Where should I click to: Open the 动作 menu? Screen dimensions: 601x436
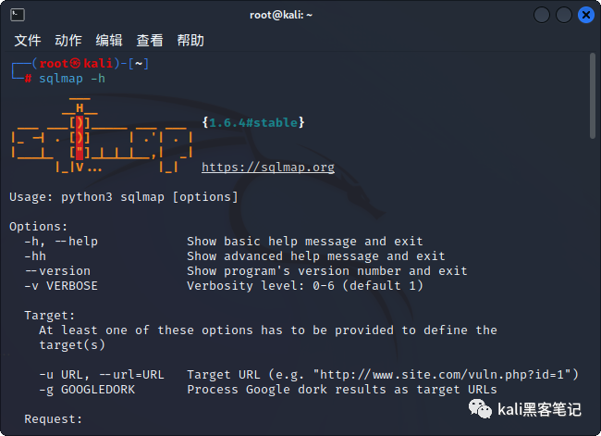(x=68, y=41)
